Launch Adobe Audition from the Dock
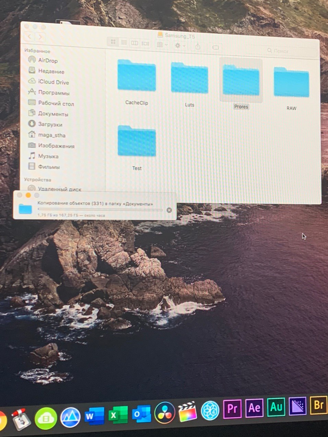This screenshot has height=437, width=328. pos(276,407)
